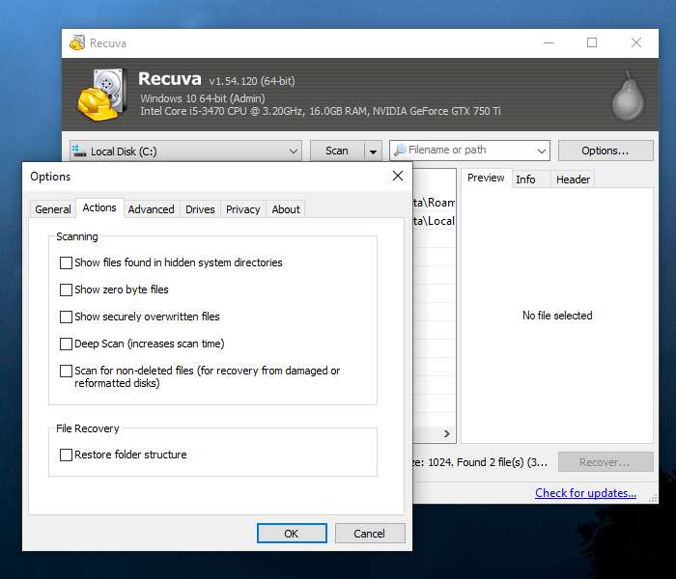Viewport: 676px width, 579px height.
Task: Toggle Show zero byte files checkbox
Action: 66,289
